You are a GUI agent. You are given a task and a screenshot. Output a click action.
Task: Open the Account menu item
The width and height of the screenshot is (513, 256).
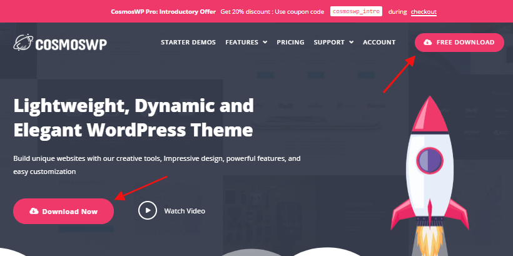pos(379,42)
